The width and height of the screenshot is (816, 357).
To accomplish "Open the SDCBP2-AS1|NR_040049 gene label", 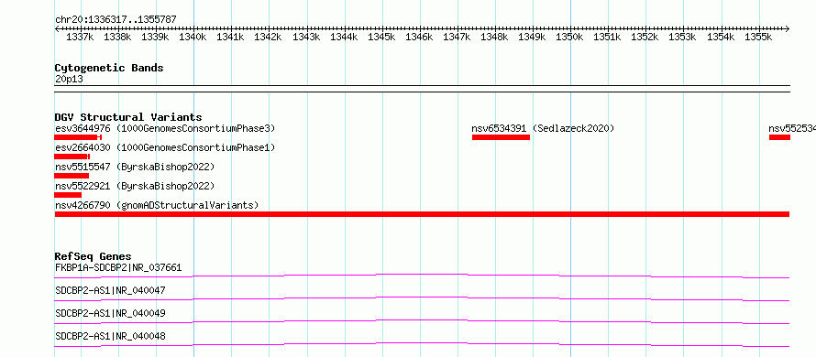I will pyautogui.click(x=110, y=313).
